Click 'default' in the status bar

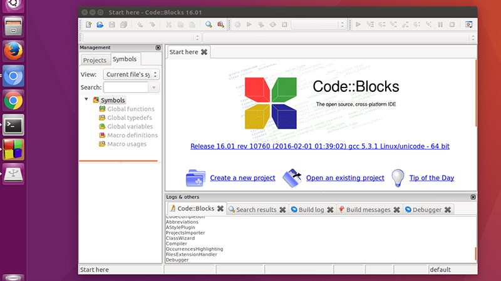pyautogui.click(x=440, y=270)
